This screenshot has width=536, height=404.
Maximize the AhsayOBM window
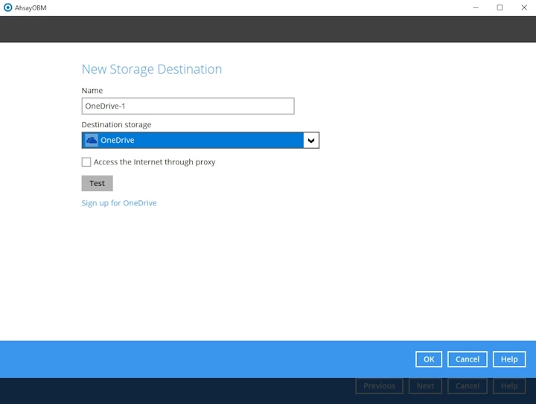pyautogui.click(x=500, y=7)
